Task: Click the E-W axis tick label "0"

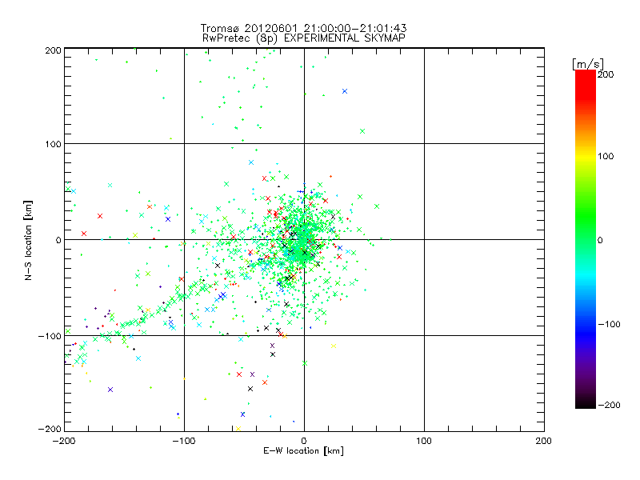Action: 304,441
